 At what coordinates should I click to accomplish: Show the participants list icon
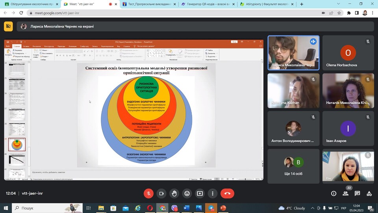(345, 193)
